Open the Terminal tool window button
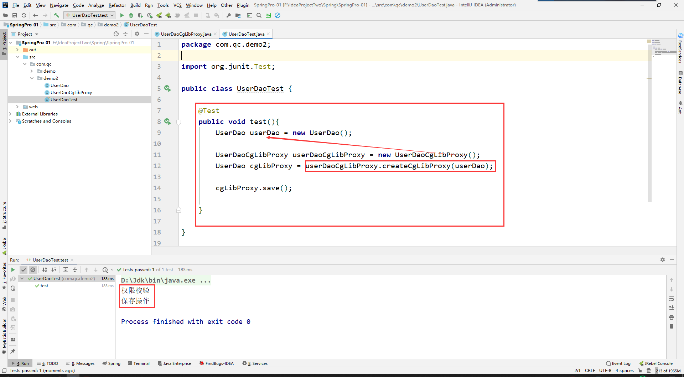This screenshot has height=377, width=684. 139,363
